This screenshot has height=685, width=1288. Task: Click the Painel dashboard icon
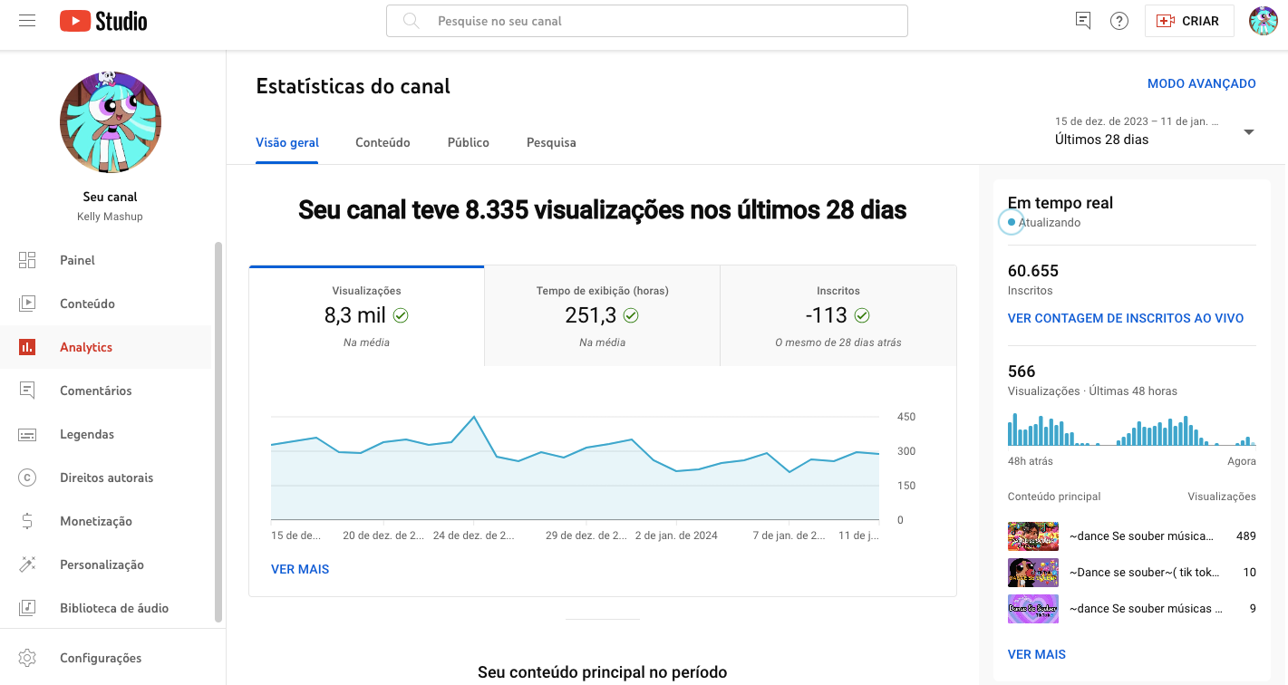click(x=27, y=260)
